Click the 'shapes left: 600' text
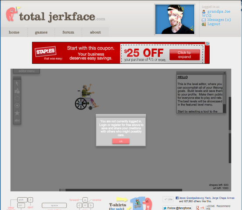The image size is (242, 210). pyautogui.click(x=219, y=185)
